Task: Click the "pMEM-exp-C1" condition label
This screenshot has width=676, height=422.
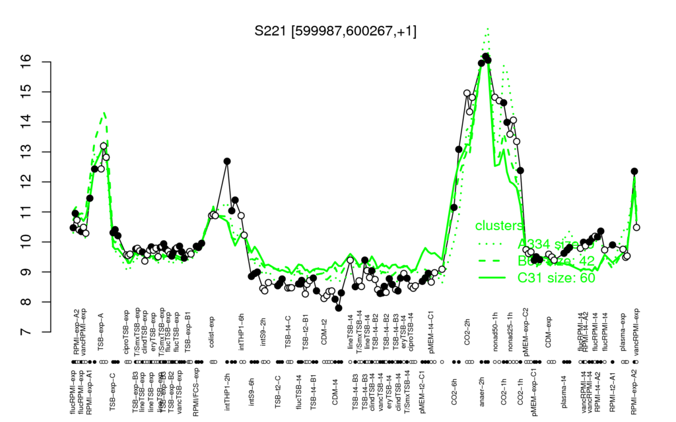Action: tap(535, 392)
